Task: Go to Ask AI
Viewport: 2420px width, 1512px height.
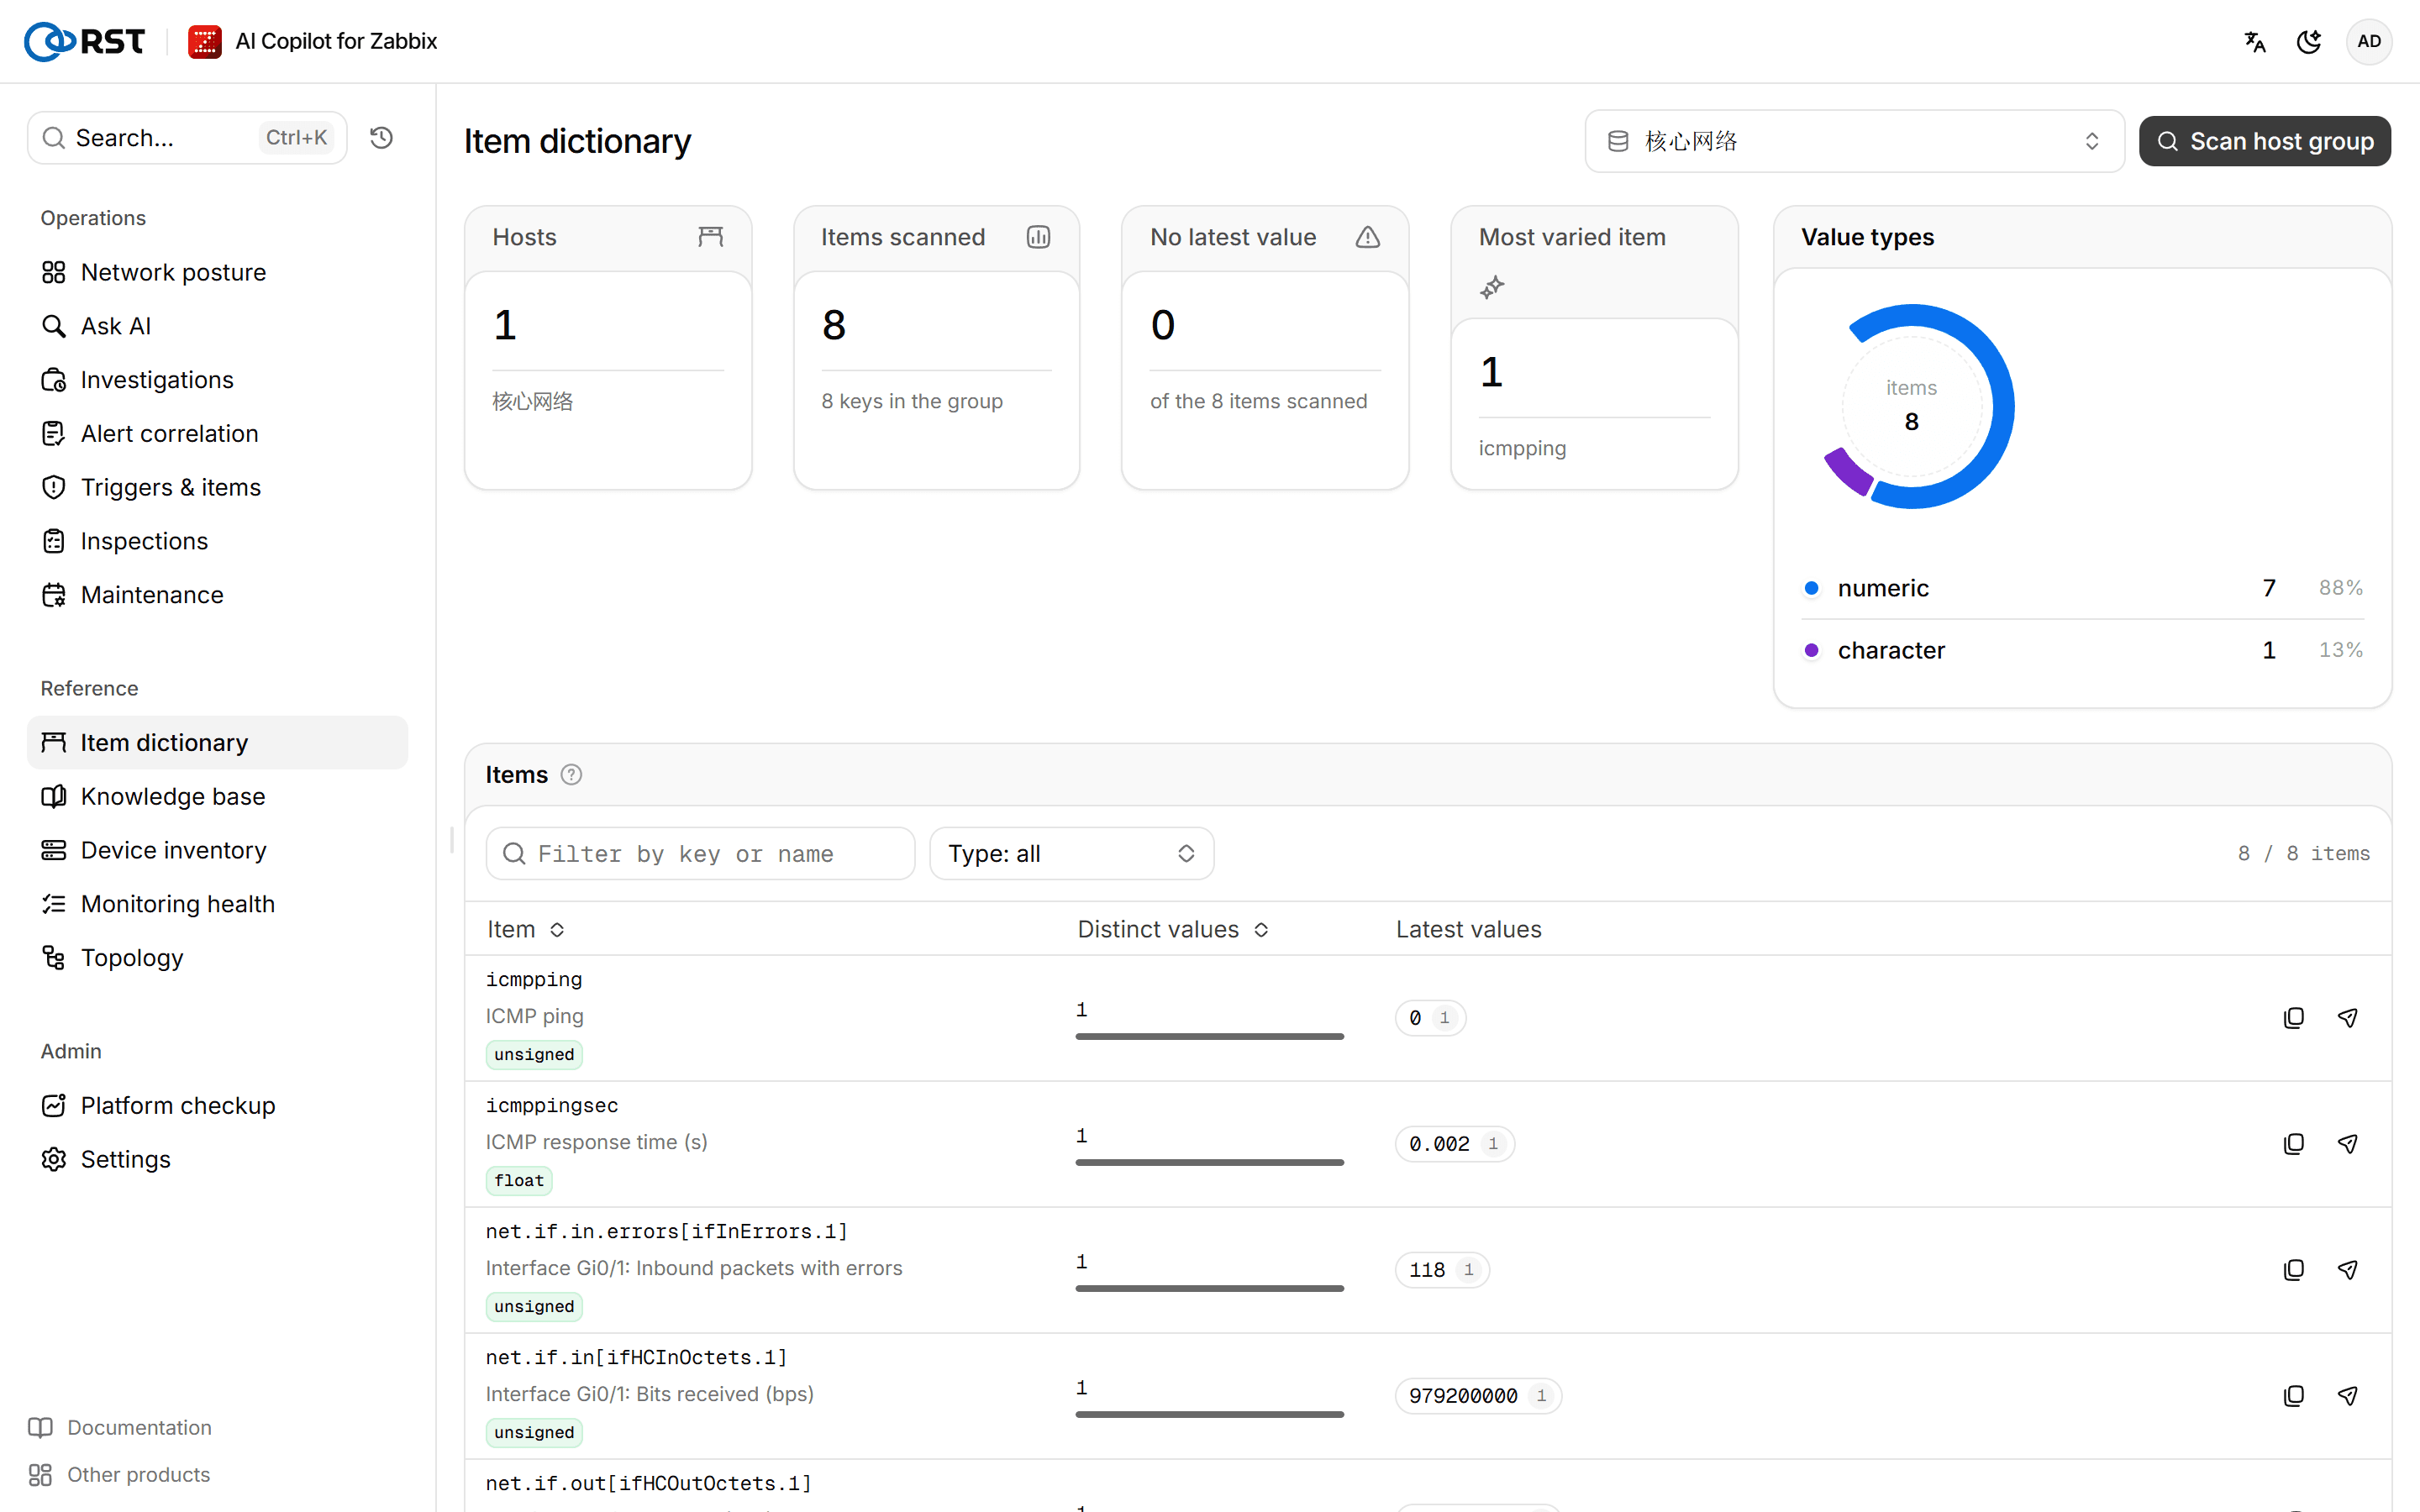Action: [217, 326]
